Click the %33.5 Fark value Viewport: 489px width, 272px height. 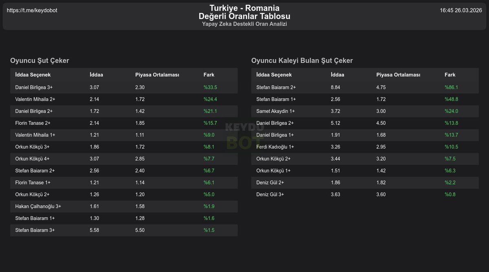pos(210,87)
